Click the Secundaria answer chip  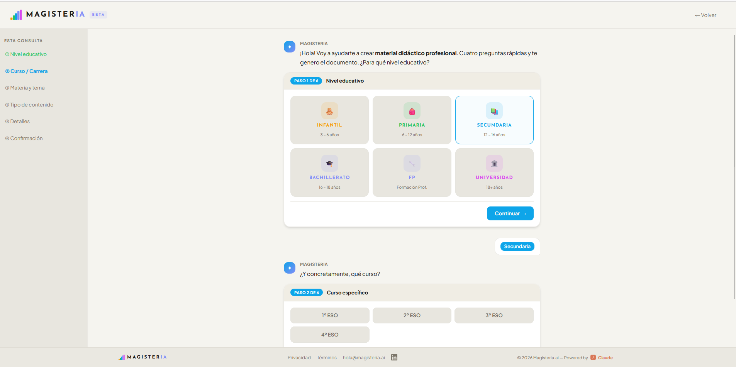517,246
